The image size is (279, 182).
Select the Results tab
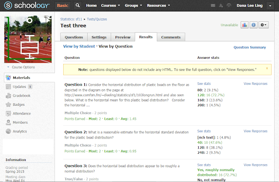tap(146, 37)
